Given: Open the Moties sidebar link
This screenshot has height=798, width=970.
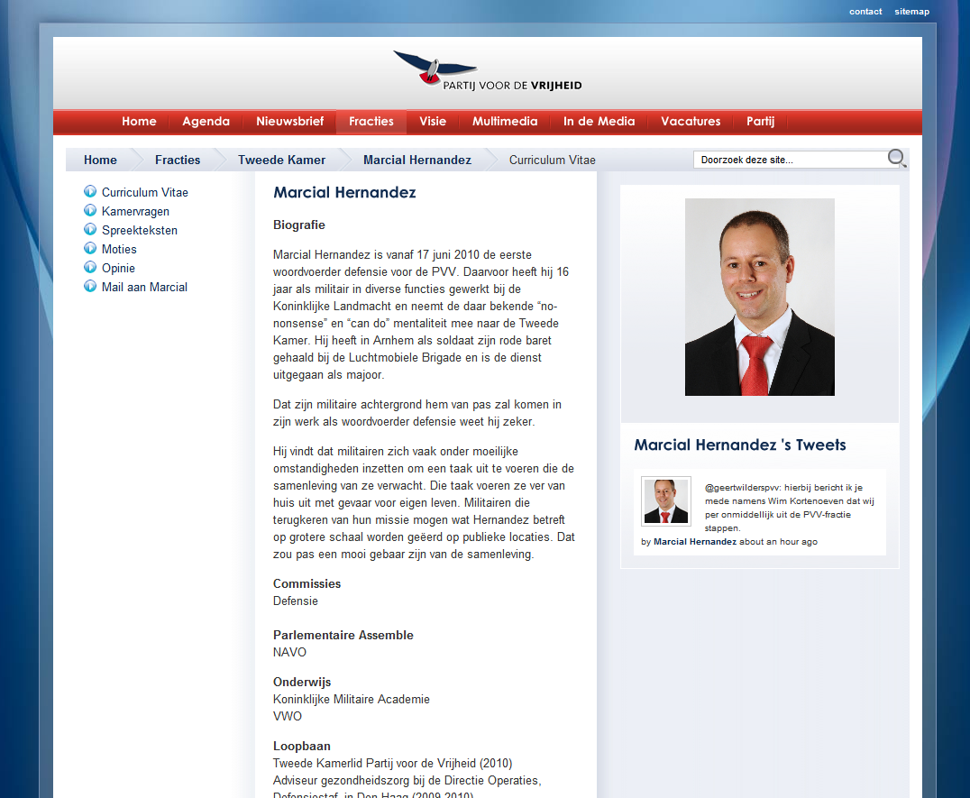Looking at the screenshot, I should (119, 249).
